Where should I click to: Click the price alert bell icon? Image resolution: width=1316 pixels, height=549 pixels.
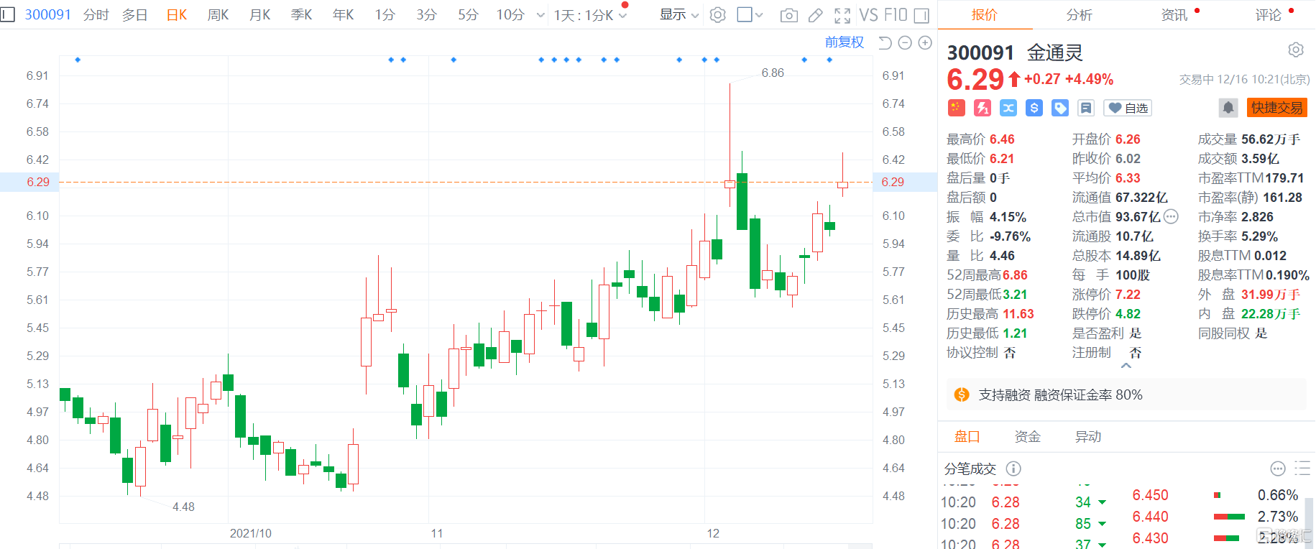1228,108
